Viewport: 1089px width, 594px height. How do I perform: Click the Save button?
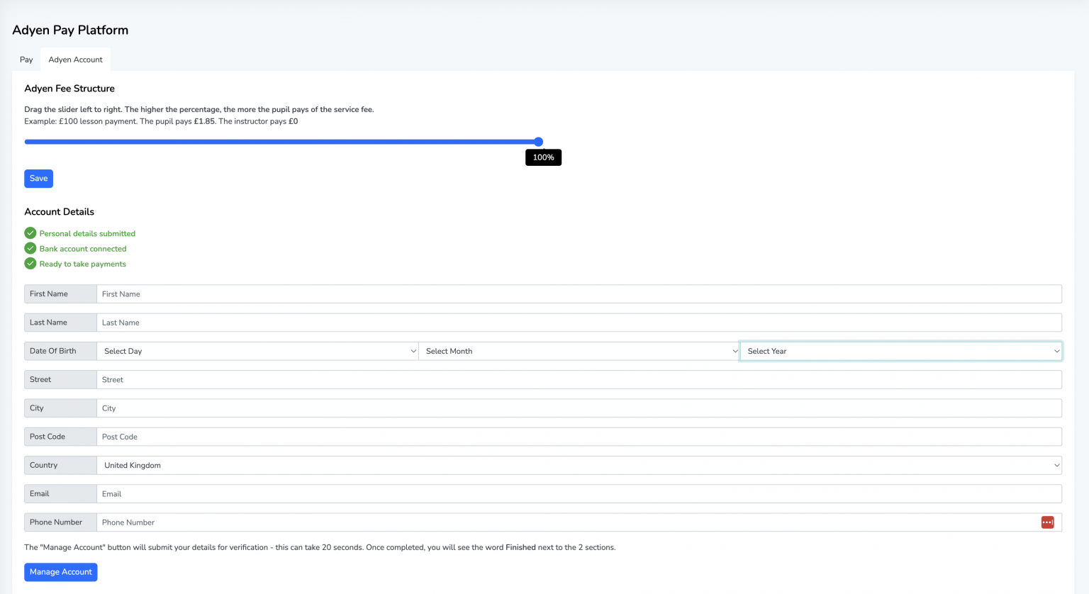38,178
